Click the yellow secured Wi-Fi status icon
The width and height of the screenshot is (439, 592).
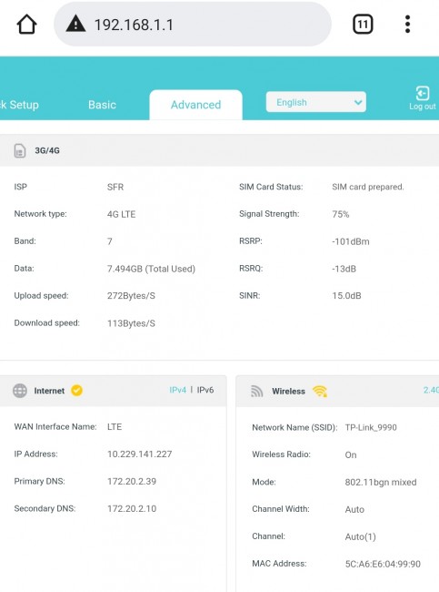point(320,391)
